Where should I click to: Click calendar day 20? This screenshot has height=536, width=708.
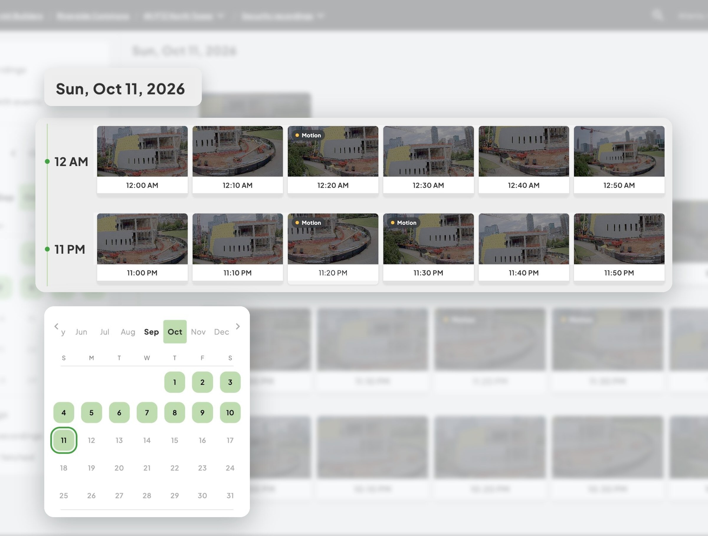pyautogui.click(x=119, y=468)
